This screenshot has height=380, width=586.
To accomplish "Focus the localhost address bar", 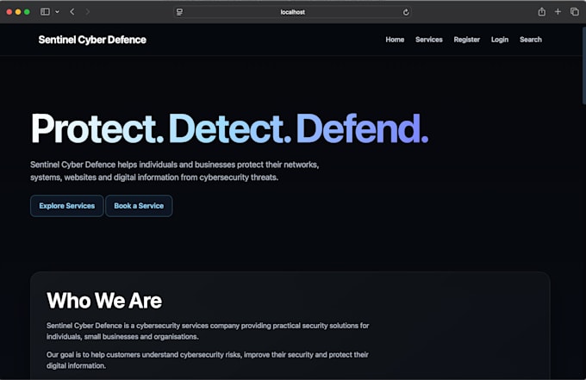I will 293,12.
